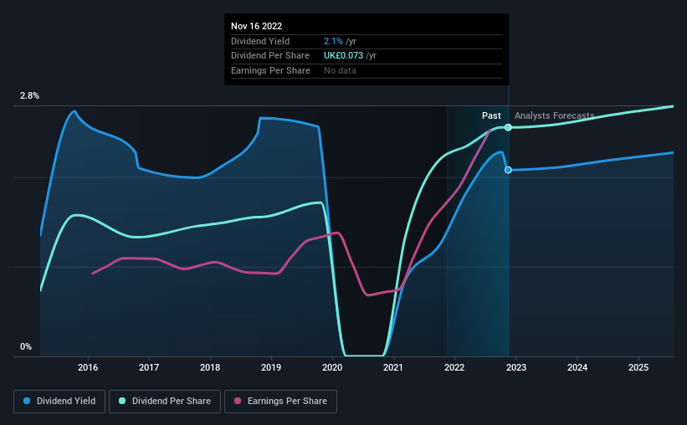Click the blue dot in Dividend Yield legend
The height and width of the screenshot is (425, 687).
point(27,401)
